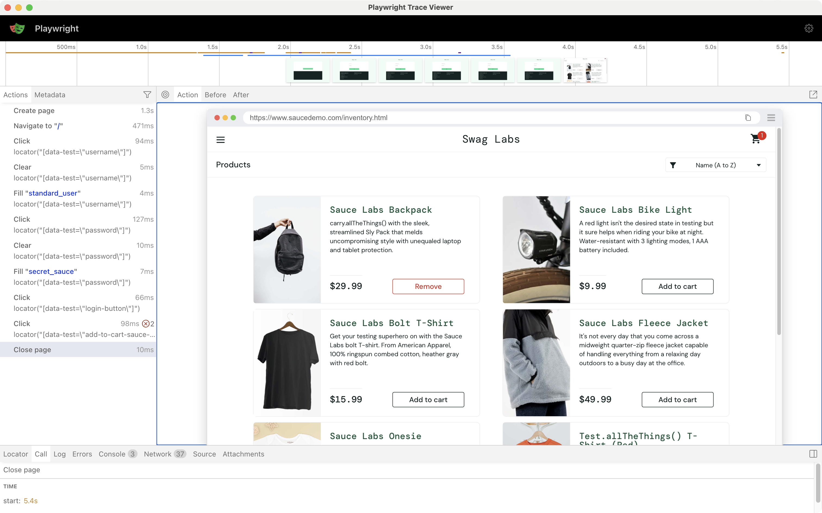Open the Network tab

pos(165,454)
